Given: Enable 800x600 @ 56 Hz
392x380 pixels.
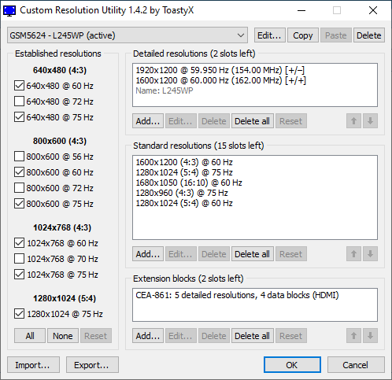Looking at the screenshot, I should coord(19,157).
